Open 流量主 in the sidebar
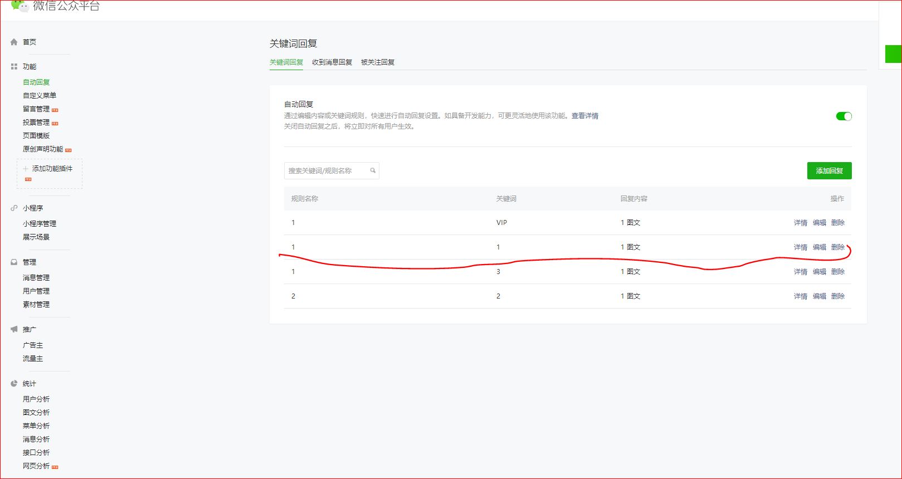The height and width of the screenshot is (479, 902). [33, 359]
